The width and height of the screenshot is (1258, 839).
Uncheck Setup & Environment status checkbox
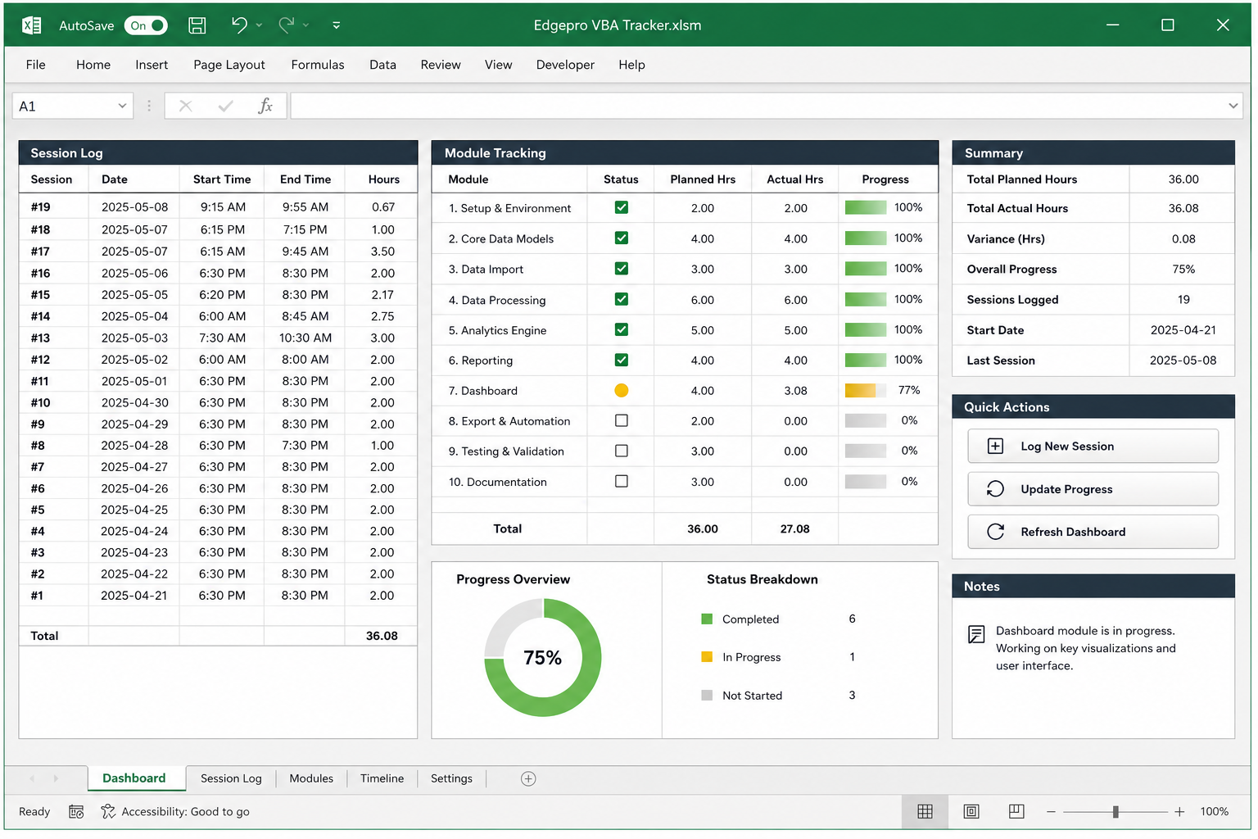pyautogui.click(x=622, y=207)
